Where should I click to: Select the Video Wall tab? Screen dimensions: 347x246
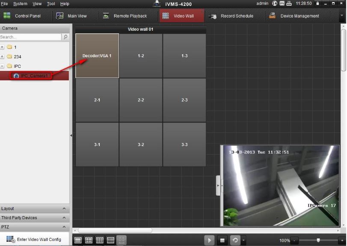[182, 16]
